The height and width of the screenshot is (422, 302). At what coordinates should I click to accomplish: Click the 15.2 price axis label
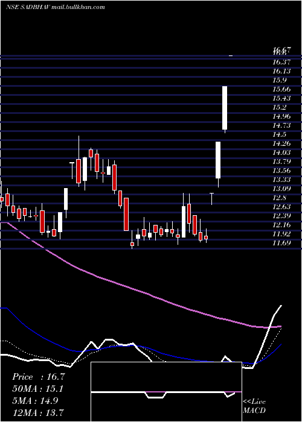[x=280, y=107]
